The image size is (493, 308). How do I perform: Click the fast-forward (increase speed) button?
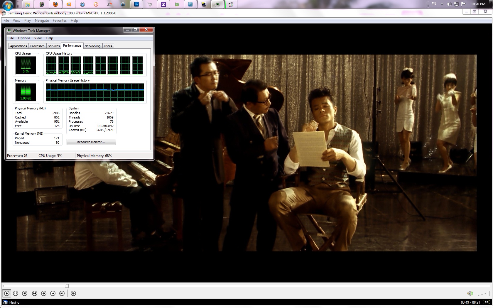[53, 293]
